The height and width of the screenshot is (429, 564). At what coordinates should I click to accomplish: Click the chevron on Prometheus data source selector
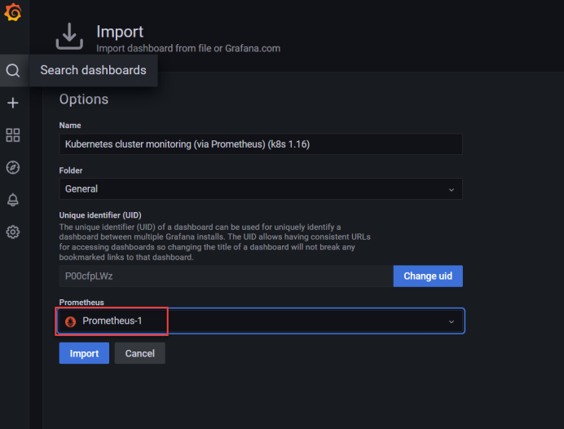[x=452, y=321]
